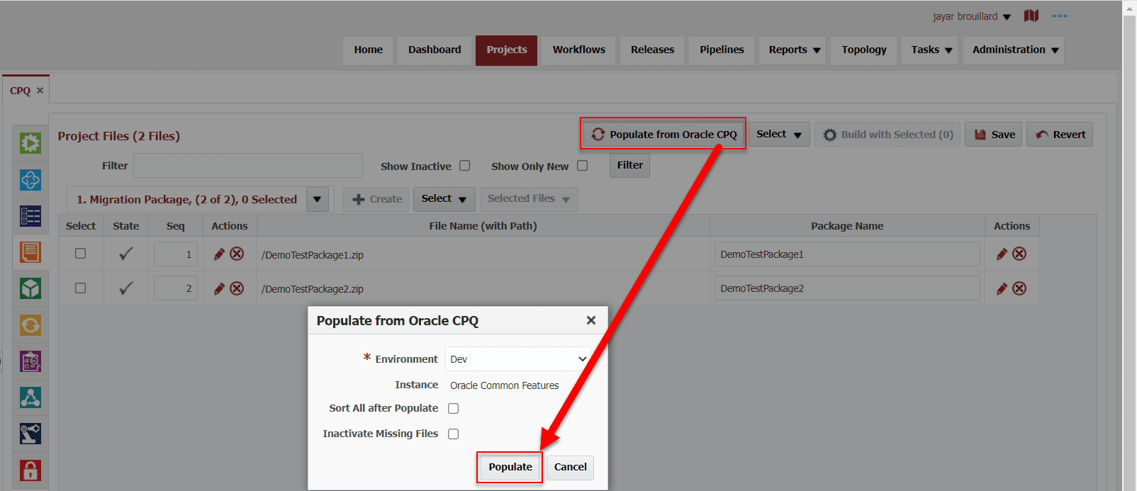Switch to the Projects tab
Image resolution: width=1137 pixels, height=491 pixels.
pyautogui.click(x=507, y=50)
